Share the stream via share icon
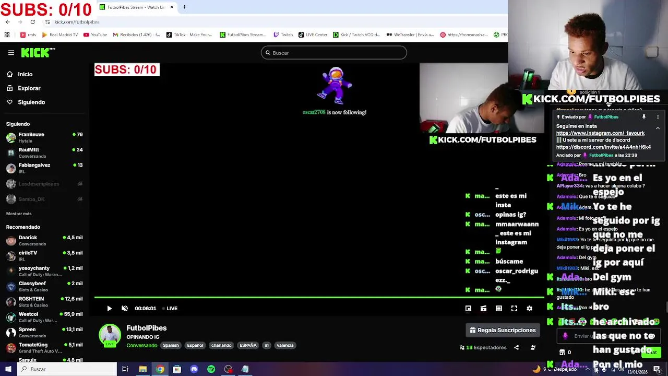Screen dimensions: 668x376 click(x=516, y=347)
